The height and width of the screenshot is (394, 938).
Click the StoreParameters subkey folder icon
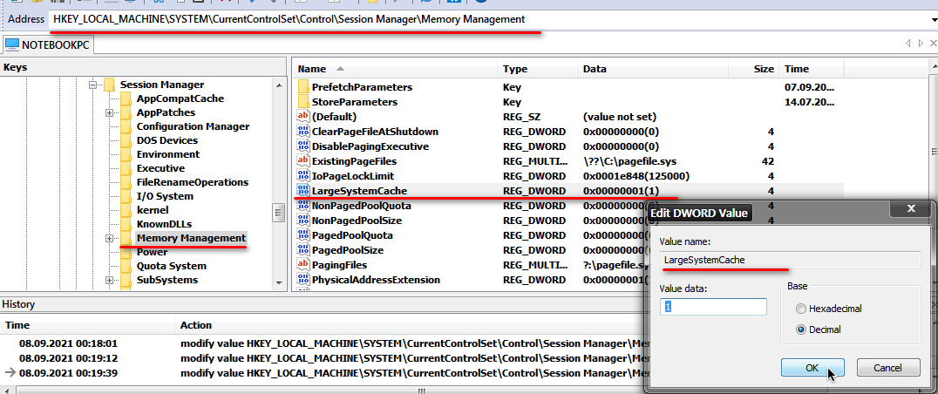(303, 102)
